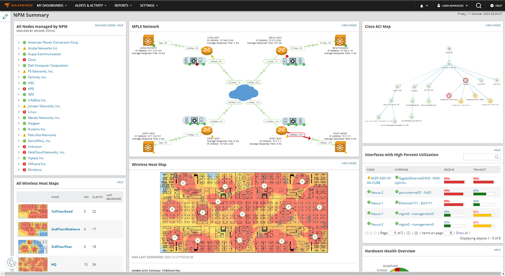Open the Settings menu
Viewport: 505px width, 276px height.
(x=149, y=5)
